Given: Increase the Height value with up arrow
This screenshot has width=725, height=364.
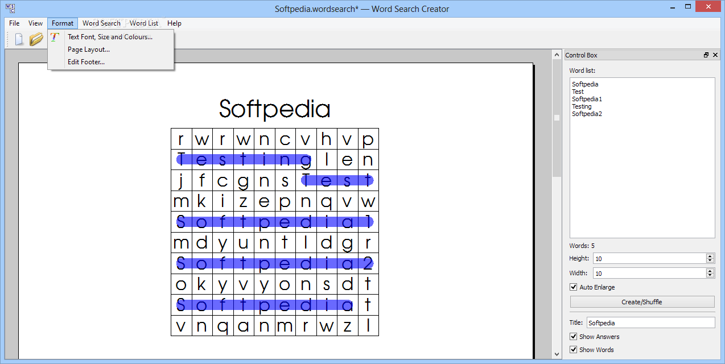Looking at the screenshot, I should 710,256.
